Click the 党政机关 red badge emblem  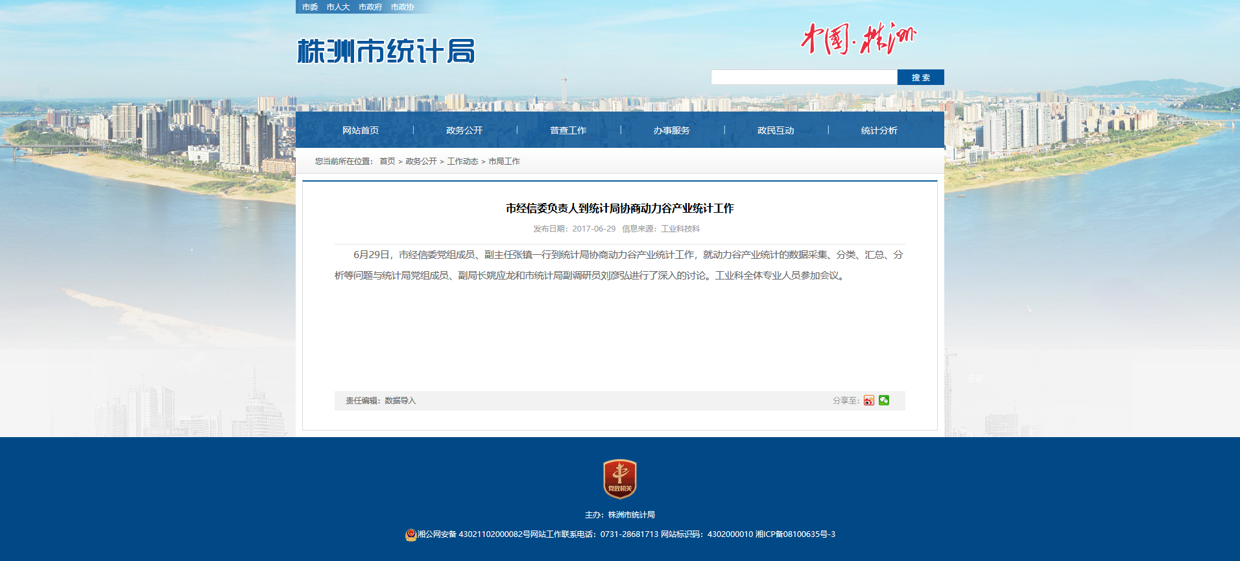(x=619, y=479)
